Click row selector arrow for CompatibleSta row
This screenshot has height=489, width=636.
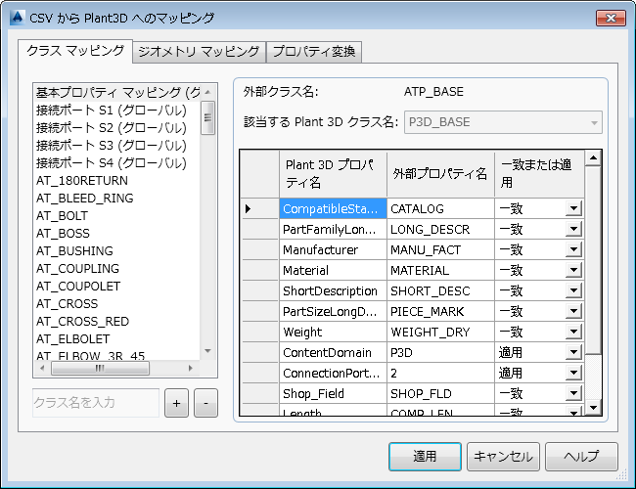260,209
